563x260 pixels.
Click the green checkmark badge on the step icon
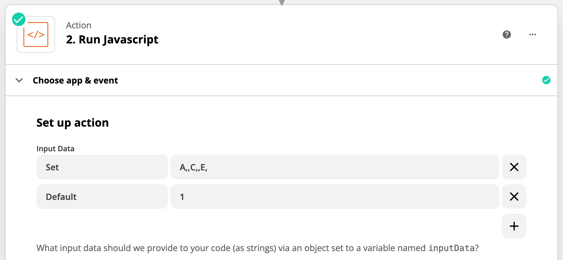(18, 19)
